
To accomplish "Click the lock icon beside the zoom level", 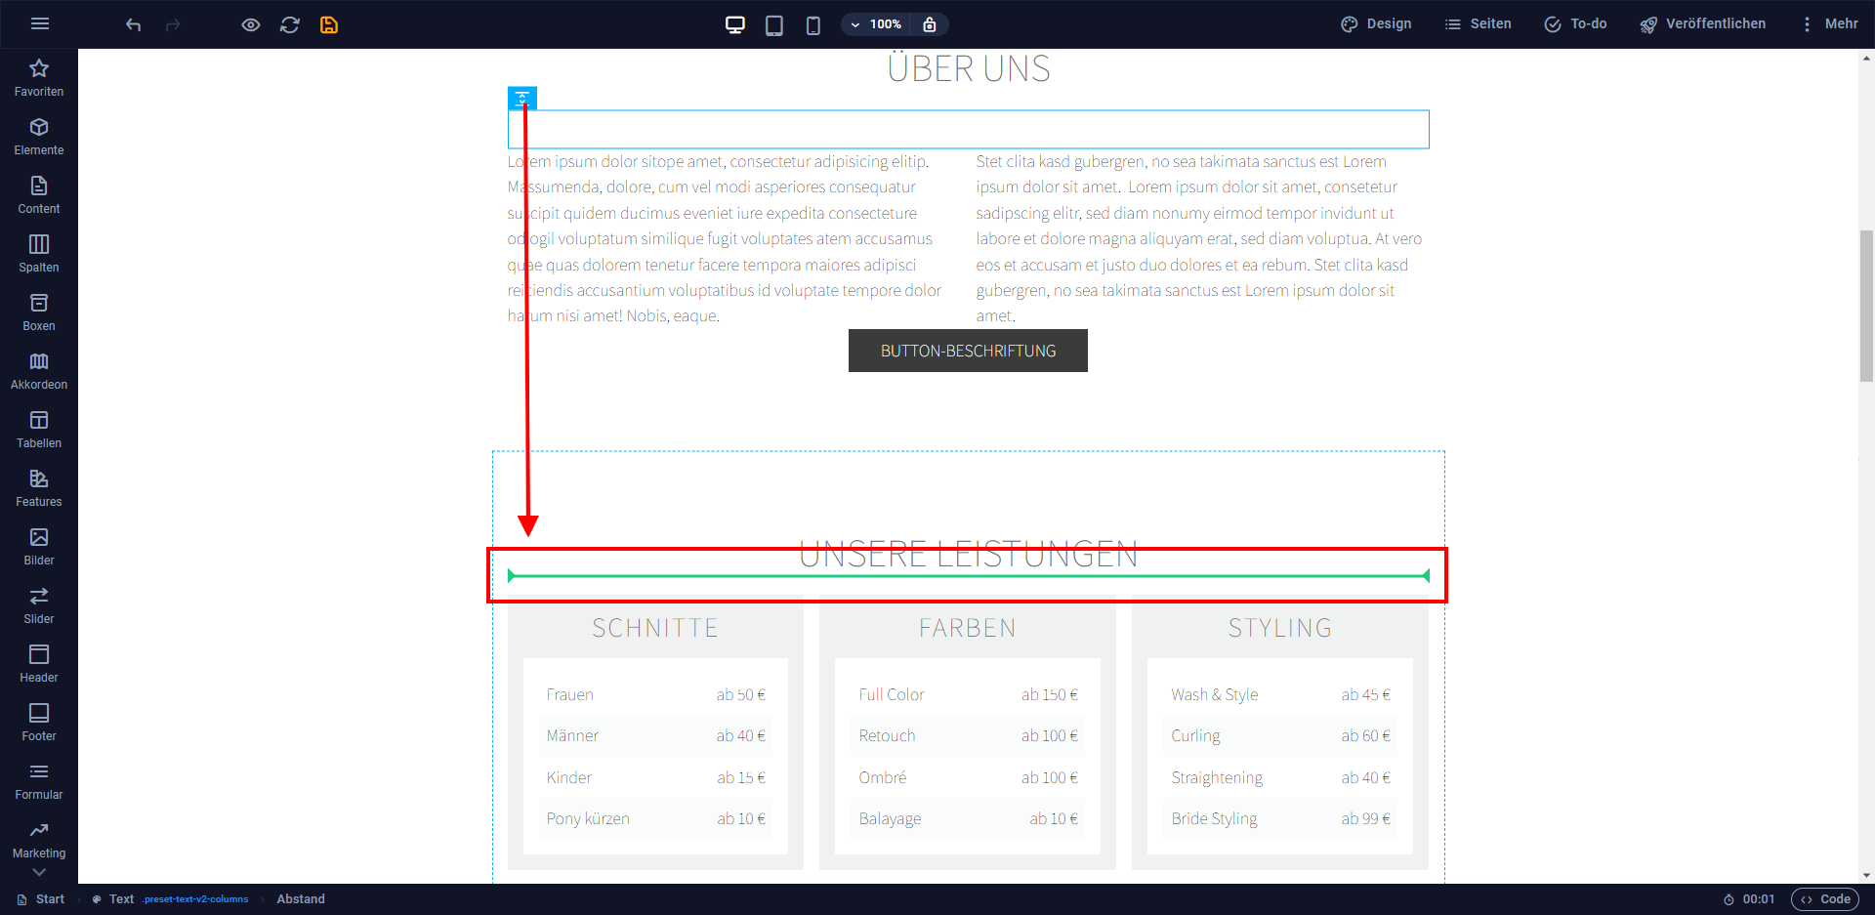I will pyautogui.click(x=930, y=24).
